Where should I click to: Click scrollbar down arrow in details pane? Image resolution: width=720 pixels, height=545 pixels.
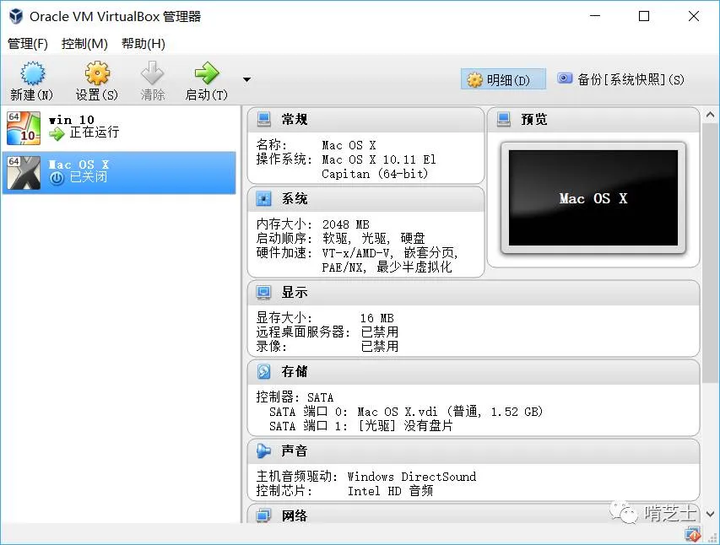pos(711,514)
